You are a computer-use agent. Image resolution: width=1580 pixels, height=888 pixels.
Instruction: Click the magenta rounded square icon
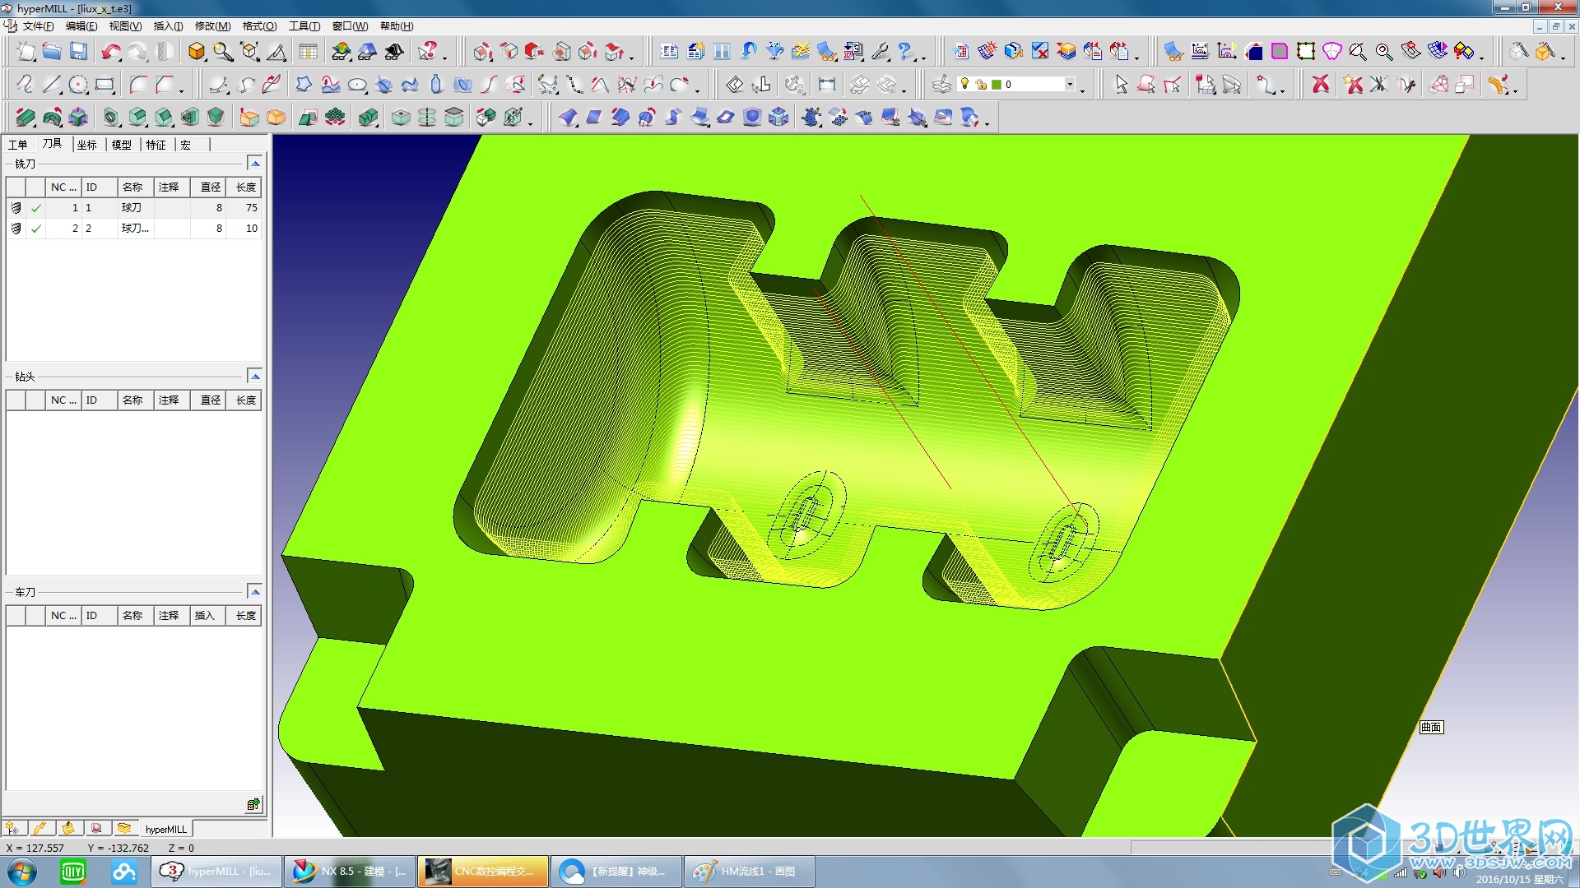point(1280,52)
